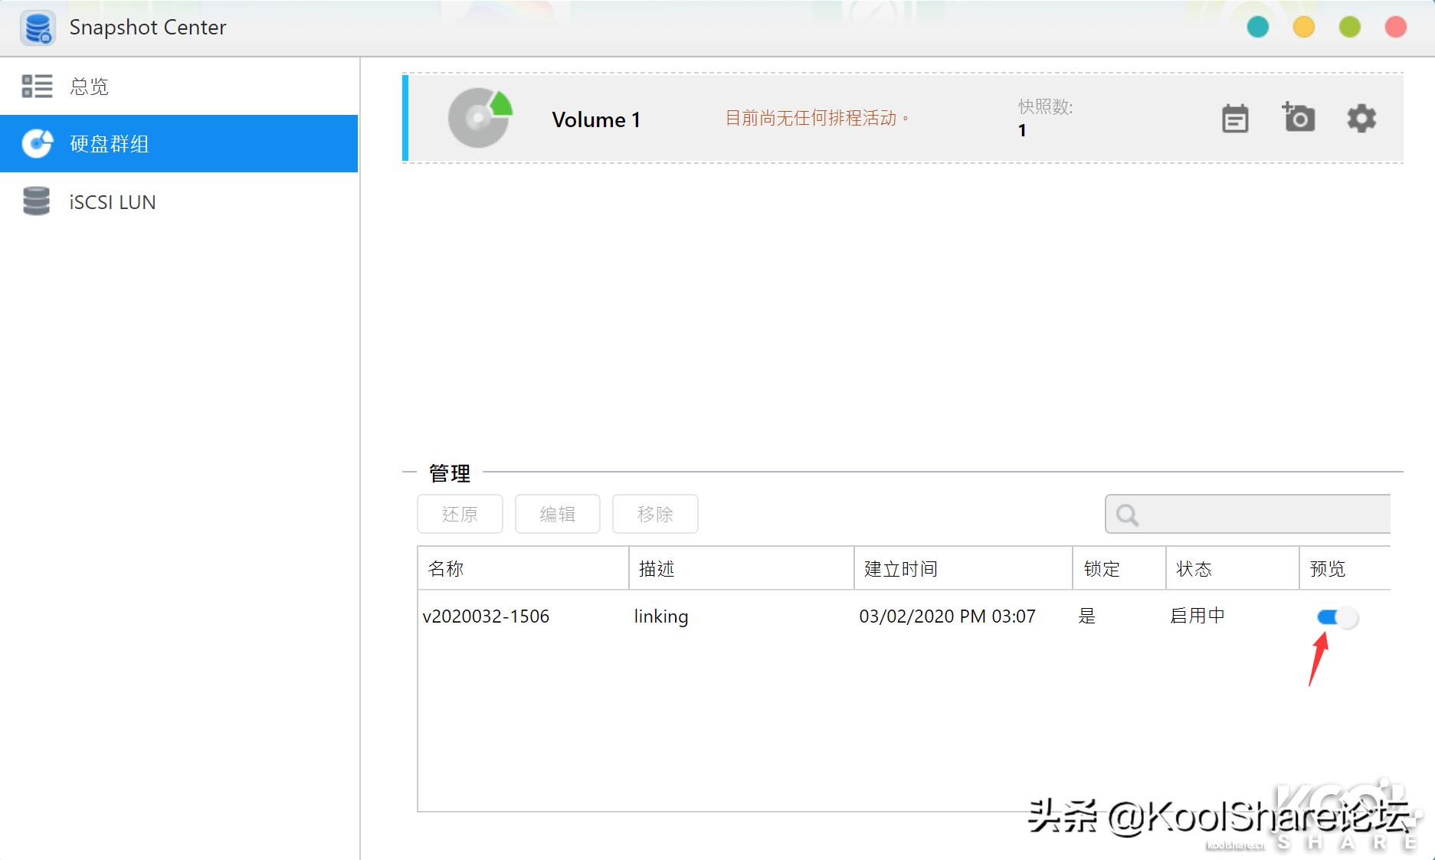The height and width of the screenshot is (860, 1435).
Task: Take a new snapshot with the camera icon
Action: click(1299, 119)
